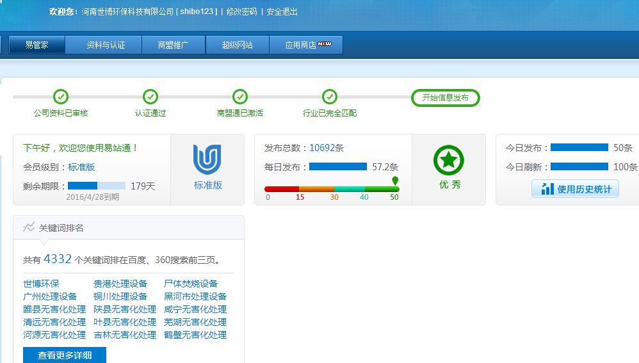Open keyword link 尸体焚烧设备

coord(191,284)
